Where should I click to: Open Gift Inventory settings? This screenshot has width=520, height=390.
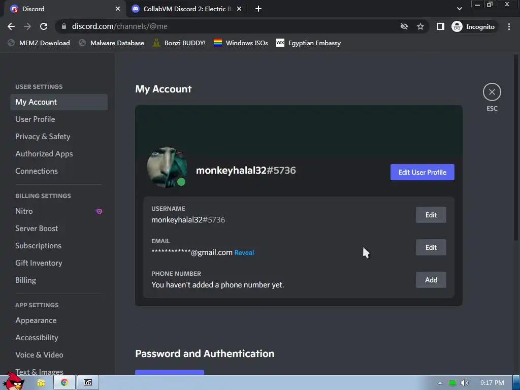[x=59, y=263]
